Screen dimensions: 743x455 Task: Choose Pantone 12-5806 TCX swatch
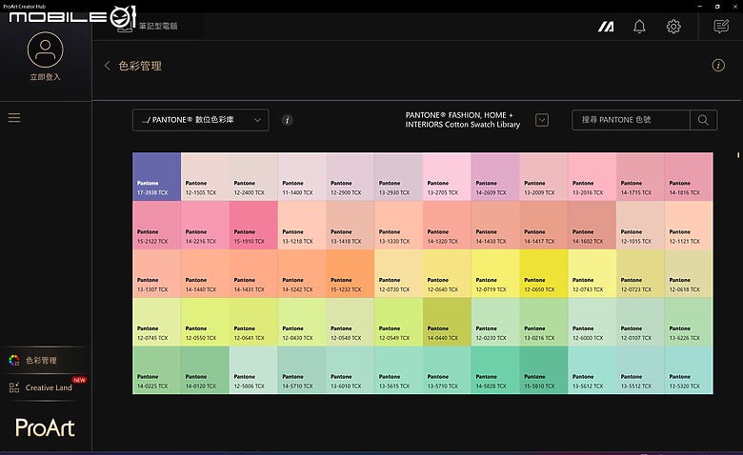(x=253, y=369)
